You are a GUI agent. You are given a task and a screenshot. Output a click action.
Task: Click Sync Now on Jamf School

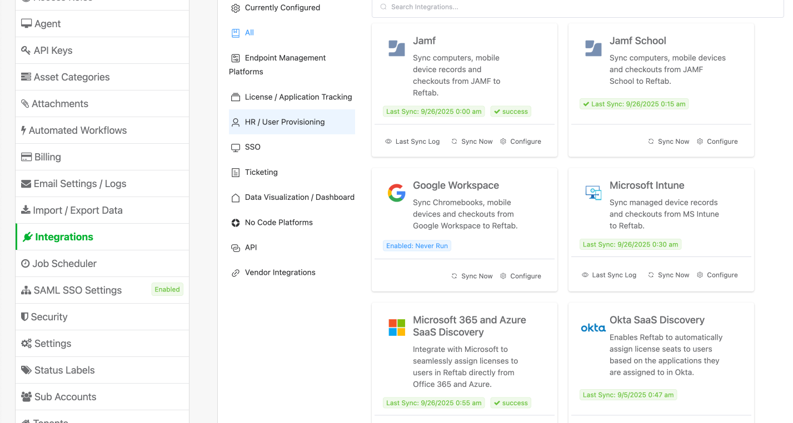tap(669, 141)
